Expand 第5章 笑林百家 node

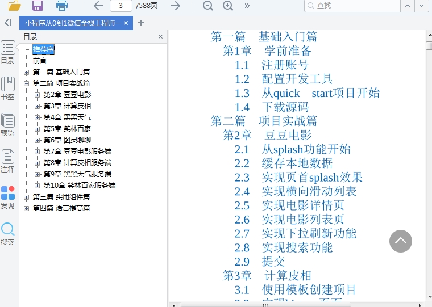click(x=37, y=129)
